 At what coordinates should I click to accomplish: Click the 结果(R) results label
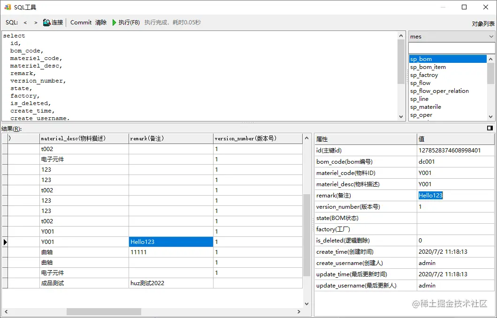point(11,129)
